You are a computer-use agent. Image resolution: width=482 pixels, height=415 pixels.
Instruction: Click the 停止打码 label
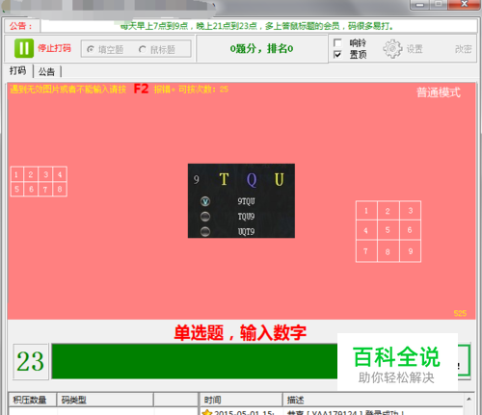(x=54, y=48)
